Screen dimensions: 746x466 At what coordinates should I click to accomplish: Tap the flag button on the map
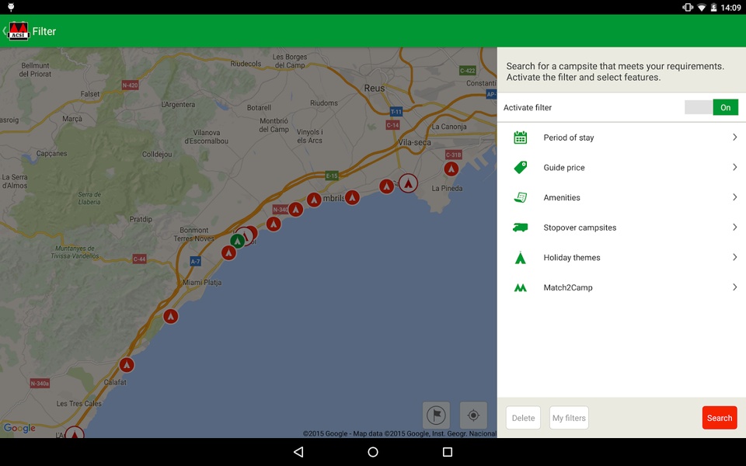point(436,415)
